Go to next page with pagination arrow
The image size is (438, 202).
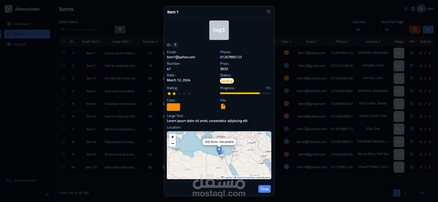430,193
